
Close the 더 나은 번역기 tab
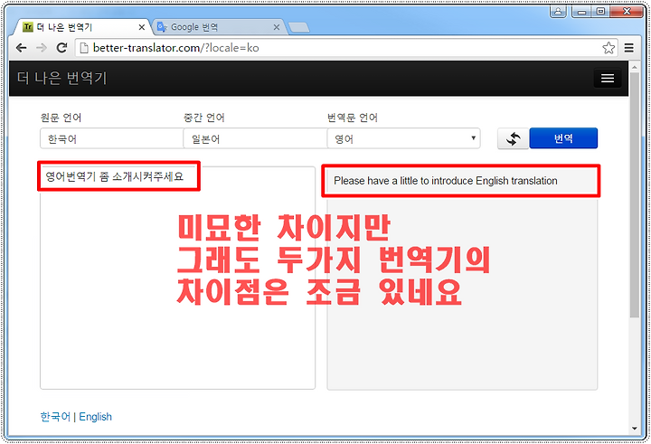tap(142, 27)
